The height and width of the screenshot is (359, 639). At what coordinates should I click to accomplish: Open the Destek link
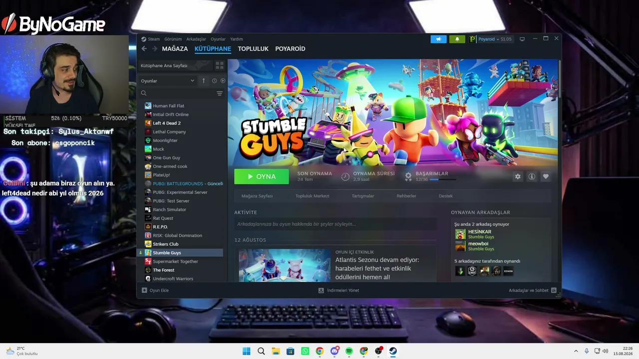point(446,196)
